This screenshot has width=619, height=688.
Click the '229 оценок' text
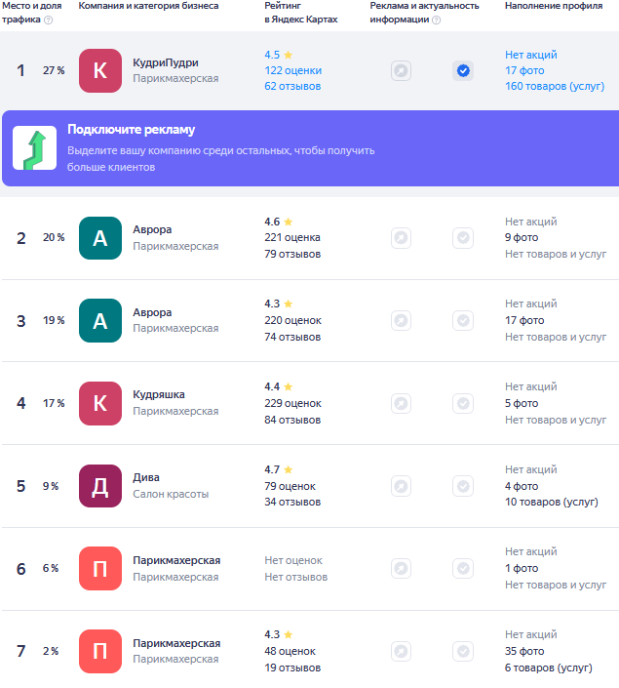[x=292, y=403]
